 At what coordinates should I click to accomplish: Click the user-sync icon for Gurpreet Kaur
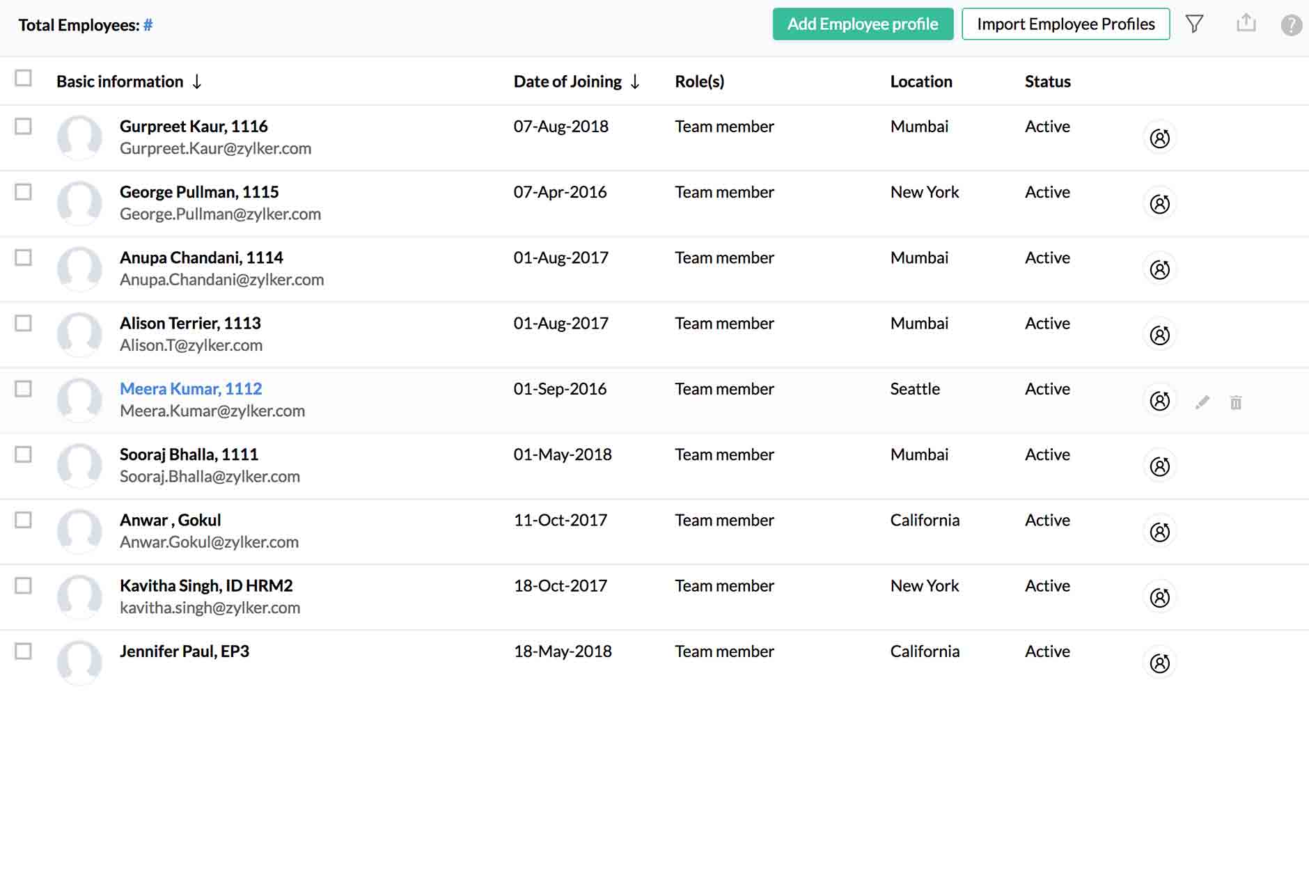click(x=1159, y=138)
